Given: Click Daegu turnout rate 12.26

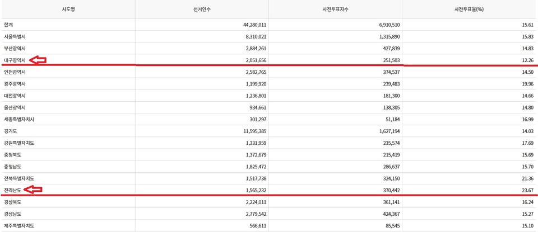Looking at the screenshot, I should click(x=527, y=60).
